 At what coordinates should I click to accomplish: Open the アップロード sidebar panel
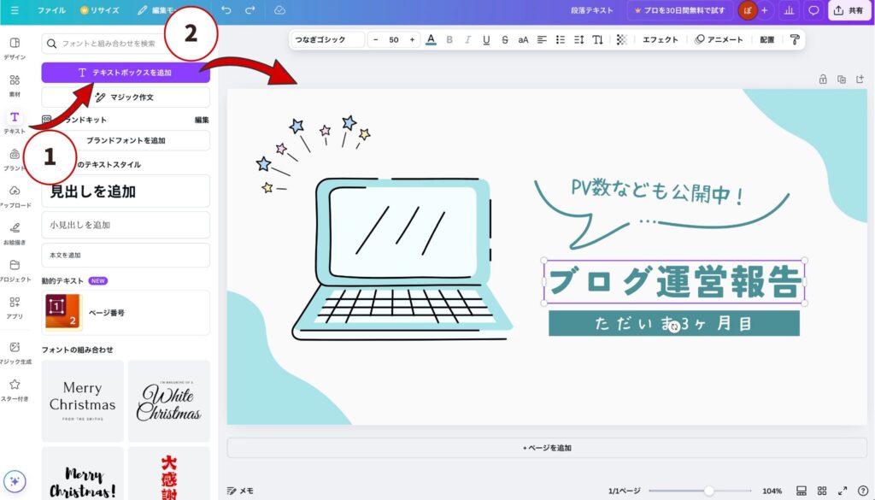point(15,197)
